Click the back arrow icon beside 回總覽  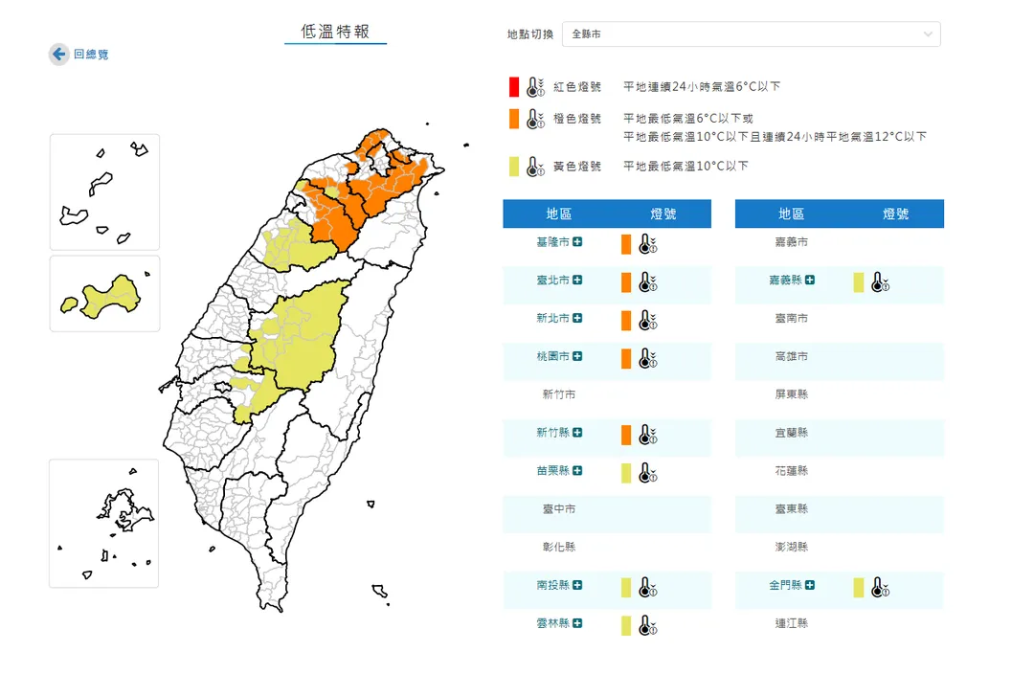[58, 54]
